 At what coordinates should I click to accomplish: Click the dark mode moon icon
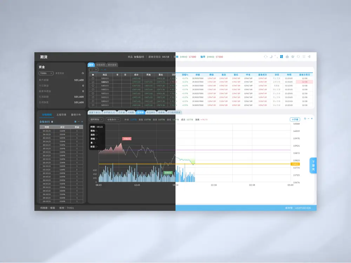click(271, 56)
